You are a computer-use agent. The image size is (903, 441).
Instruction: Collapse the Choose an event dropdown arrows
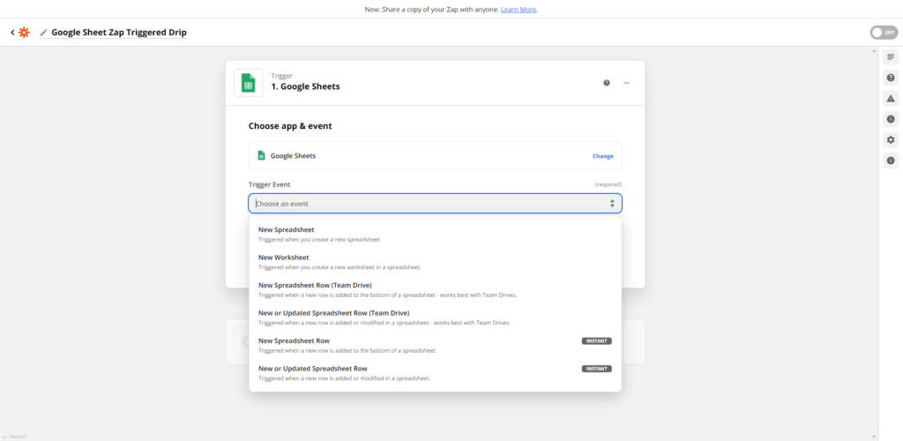(612, 204)
